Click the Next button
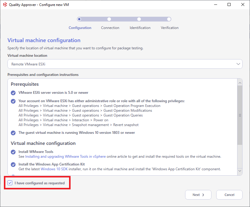Viewport: 250px width, 207px height. tap(198, 195)
